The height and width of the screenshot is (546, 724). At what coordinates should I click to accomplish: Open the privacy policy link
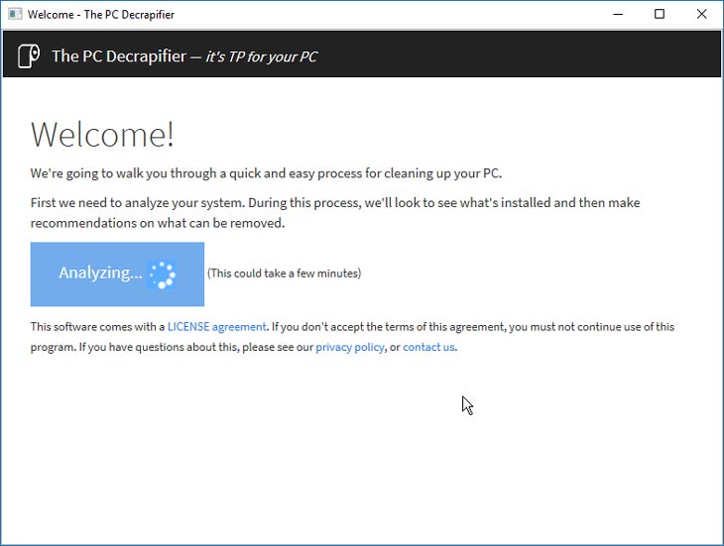tap(349, 347)
